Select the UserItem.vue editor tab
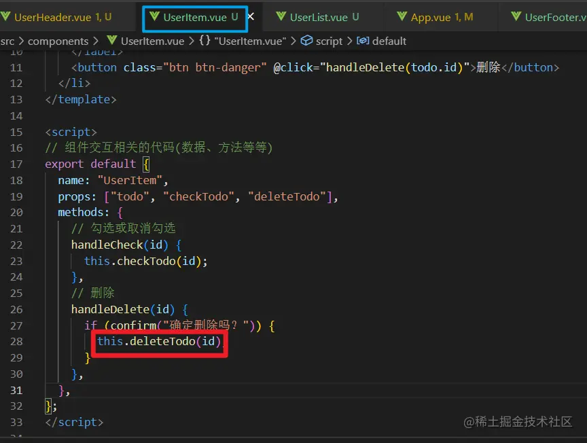This screenshot has width=587, height=443. [195, 17]
